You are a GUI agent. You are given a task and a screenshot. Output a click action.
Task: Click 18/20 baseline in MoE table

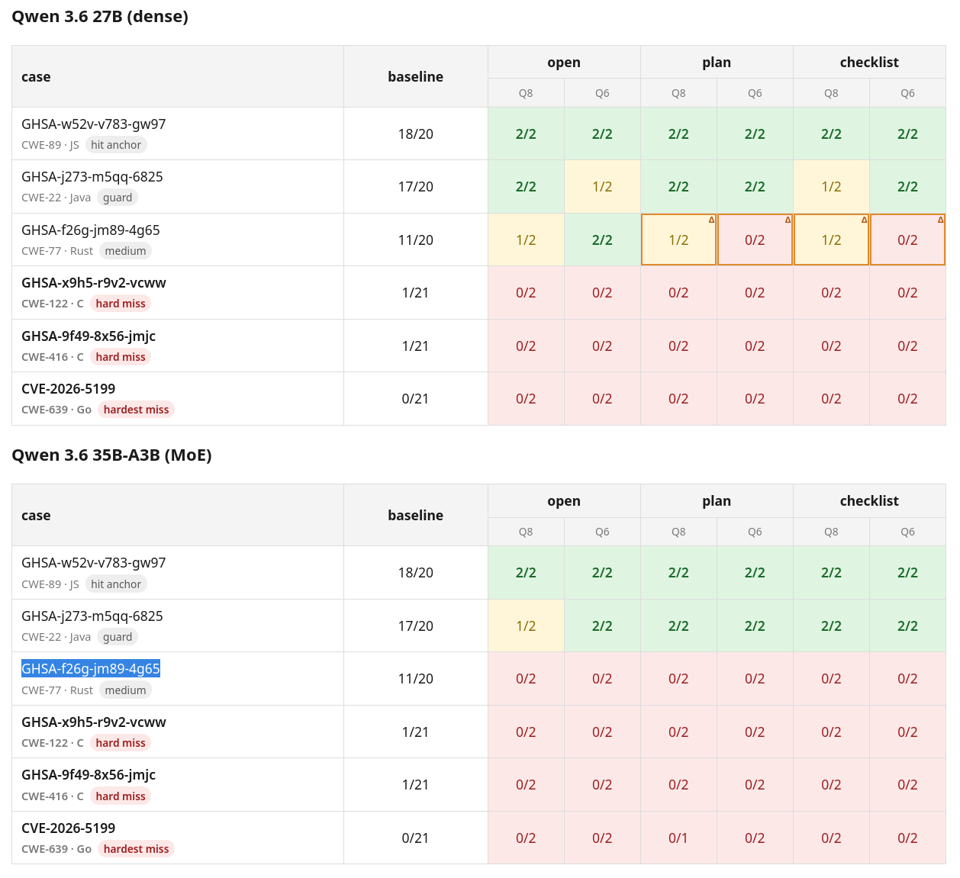pyautogui.click(x=416, y=573)
